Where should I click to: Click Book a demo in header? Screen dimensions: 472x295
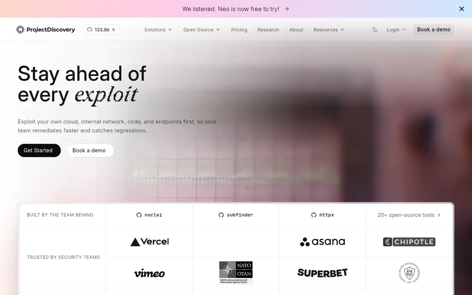pos(434,29)
